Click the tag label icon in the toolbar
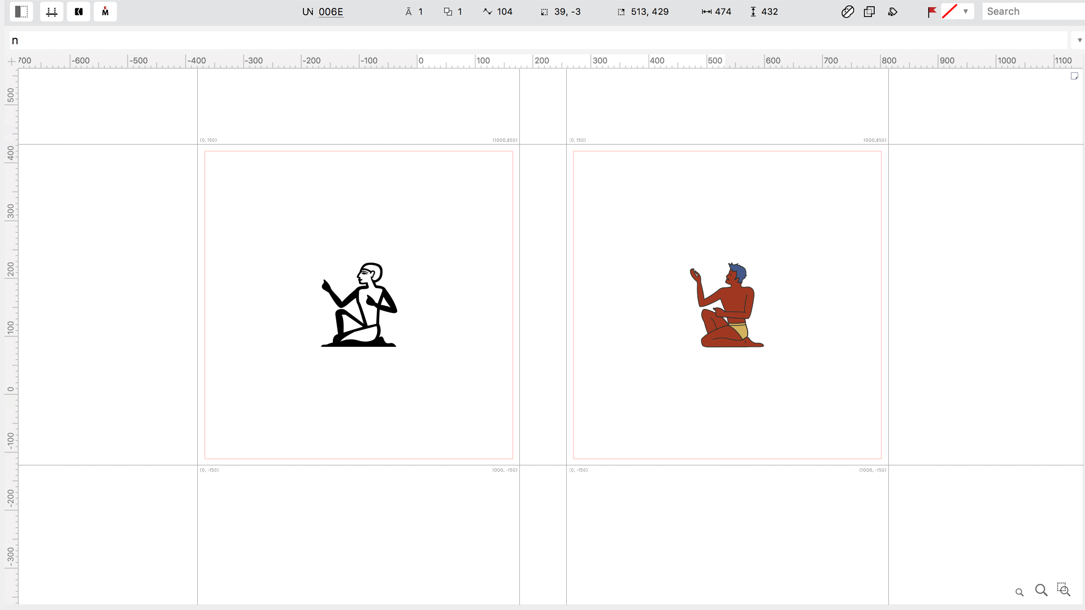The height and width of the screenshot is (610, 1085). pyautogui.click(x=892, y=11)
